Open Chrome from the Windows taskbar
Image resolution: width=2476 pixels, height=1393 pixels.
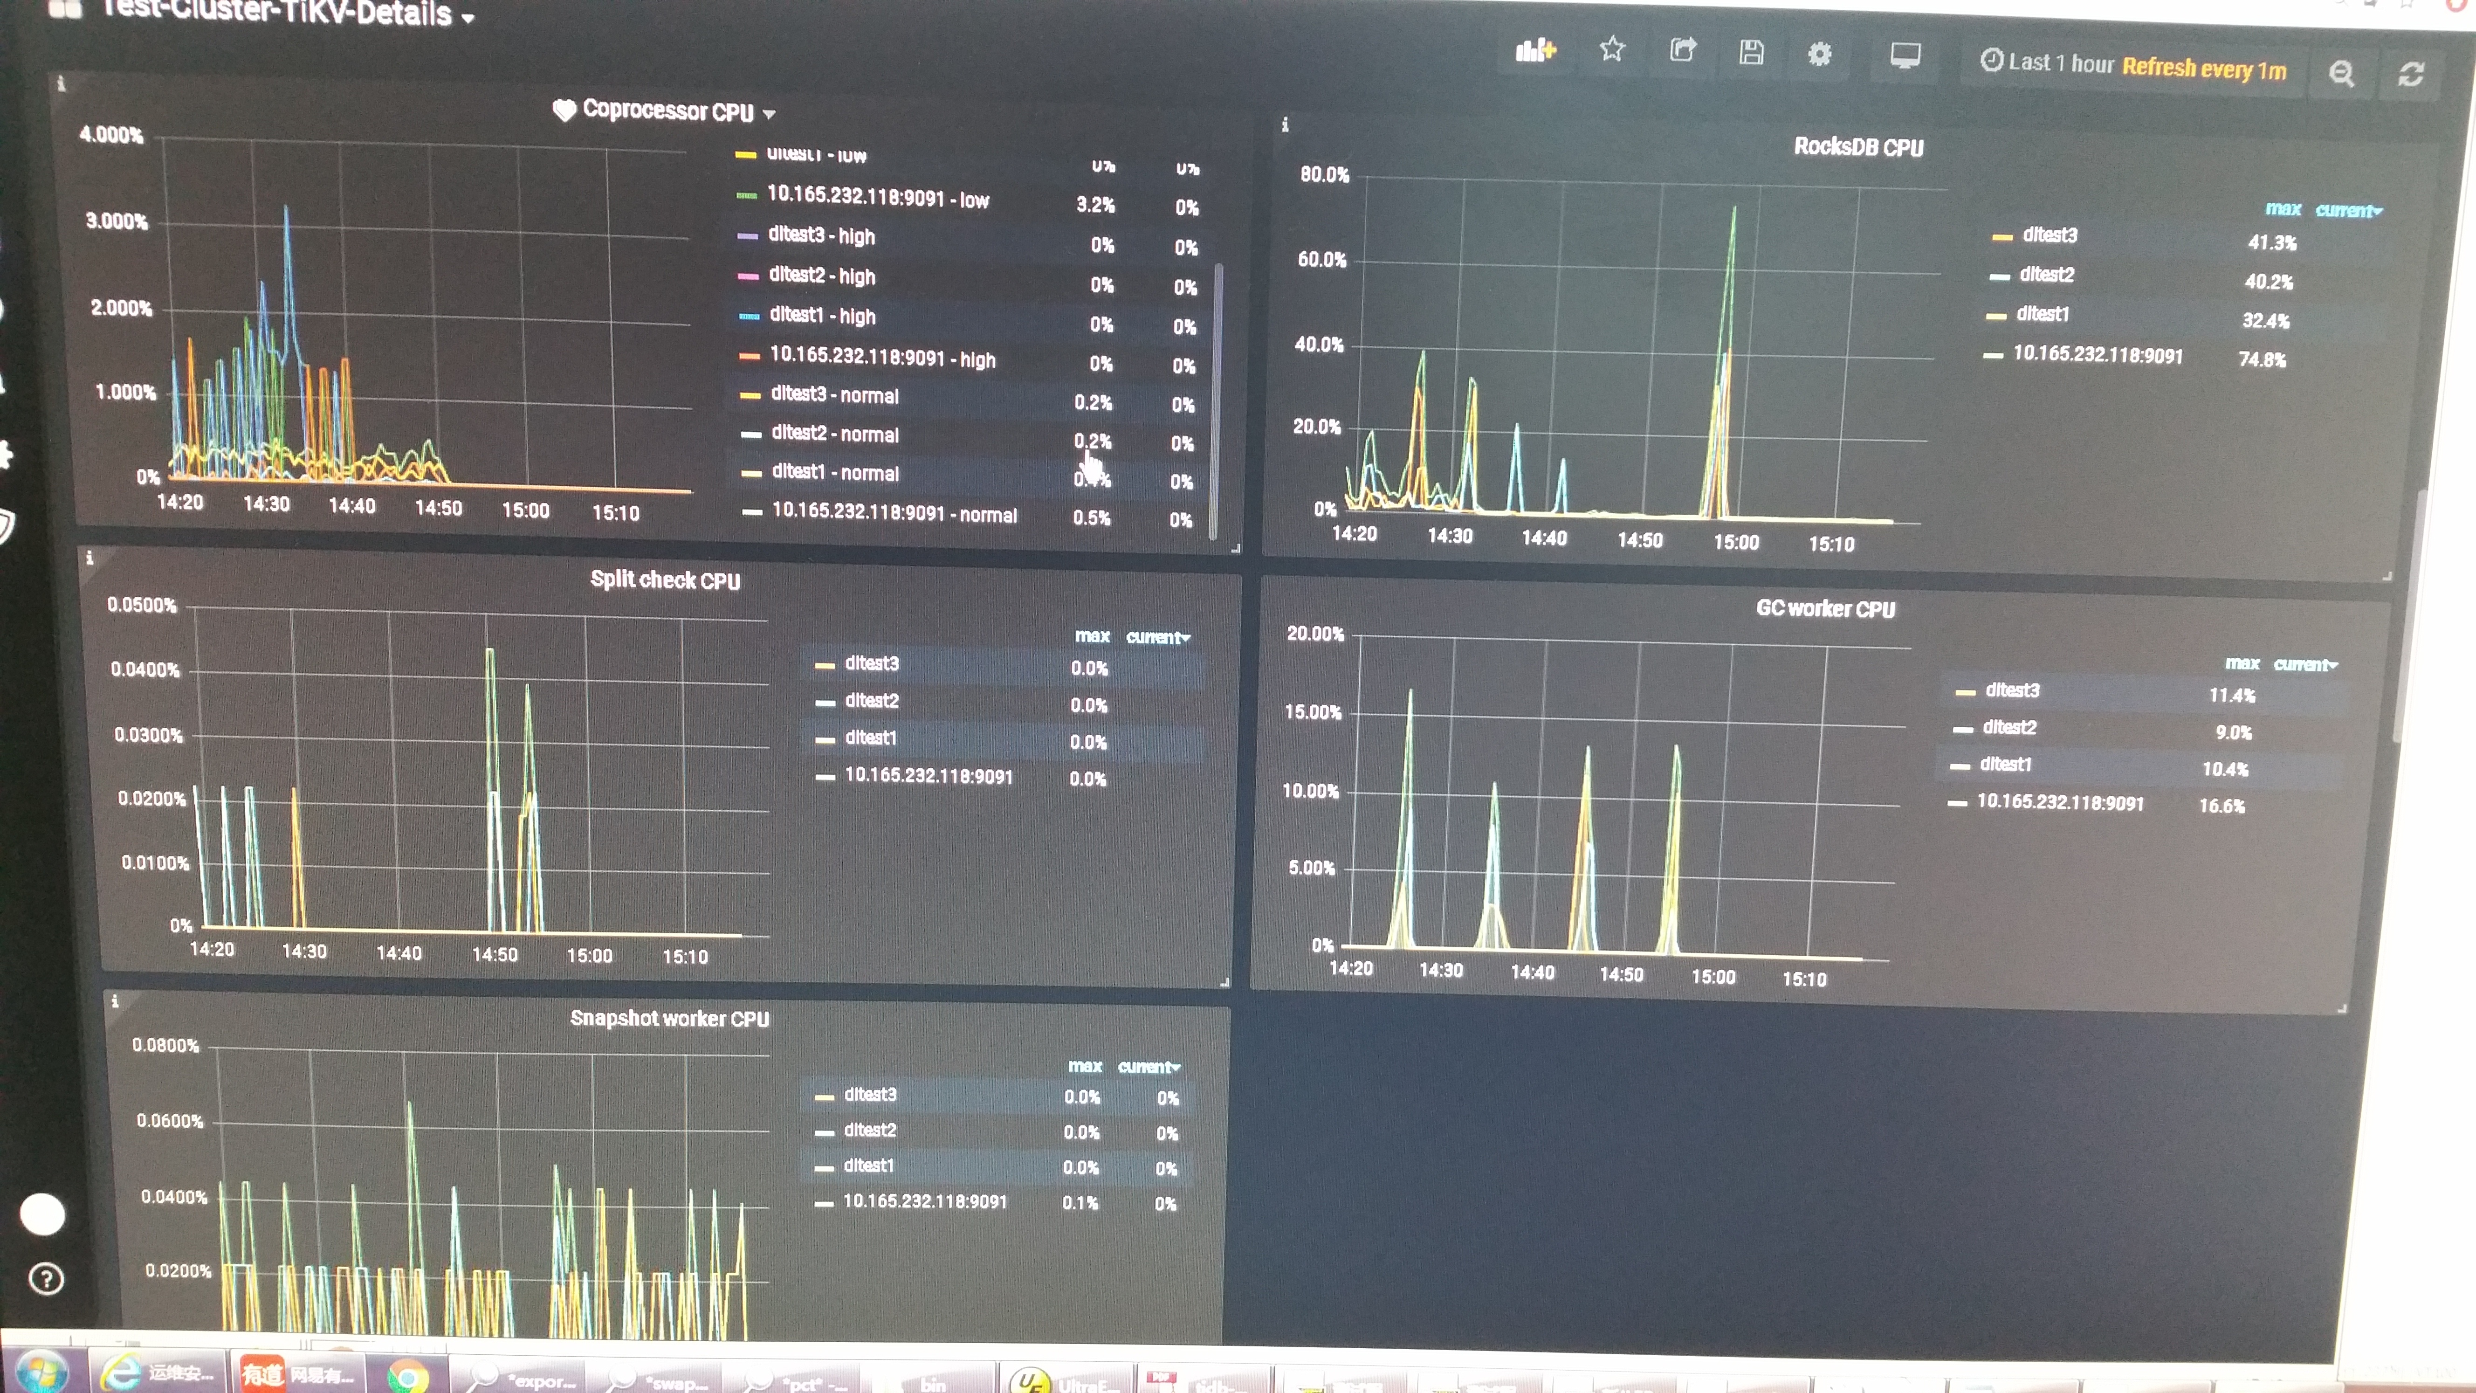(x=407, y=1377)
